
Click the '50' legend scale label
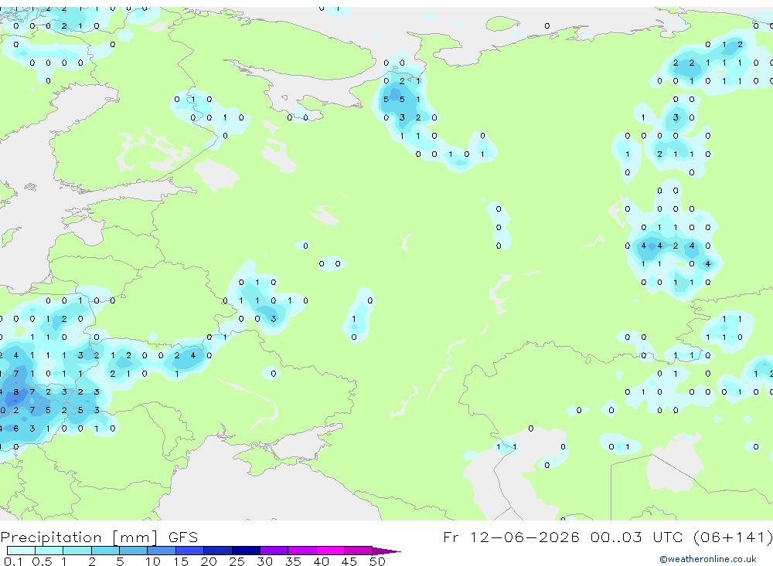pos(377,561)
